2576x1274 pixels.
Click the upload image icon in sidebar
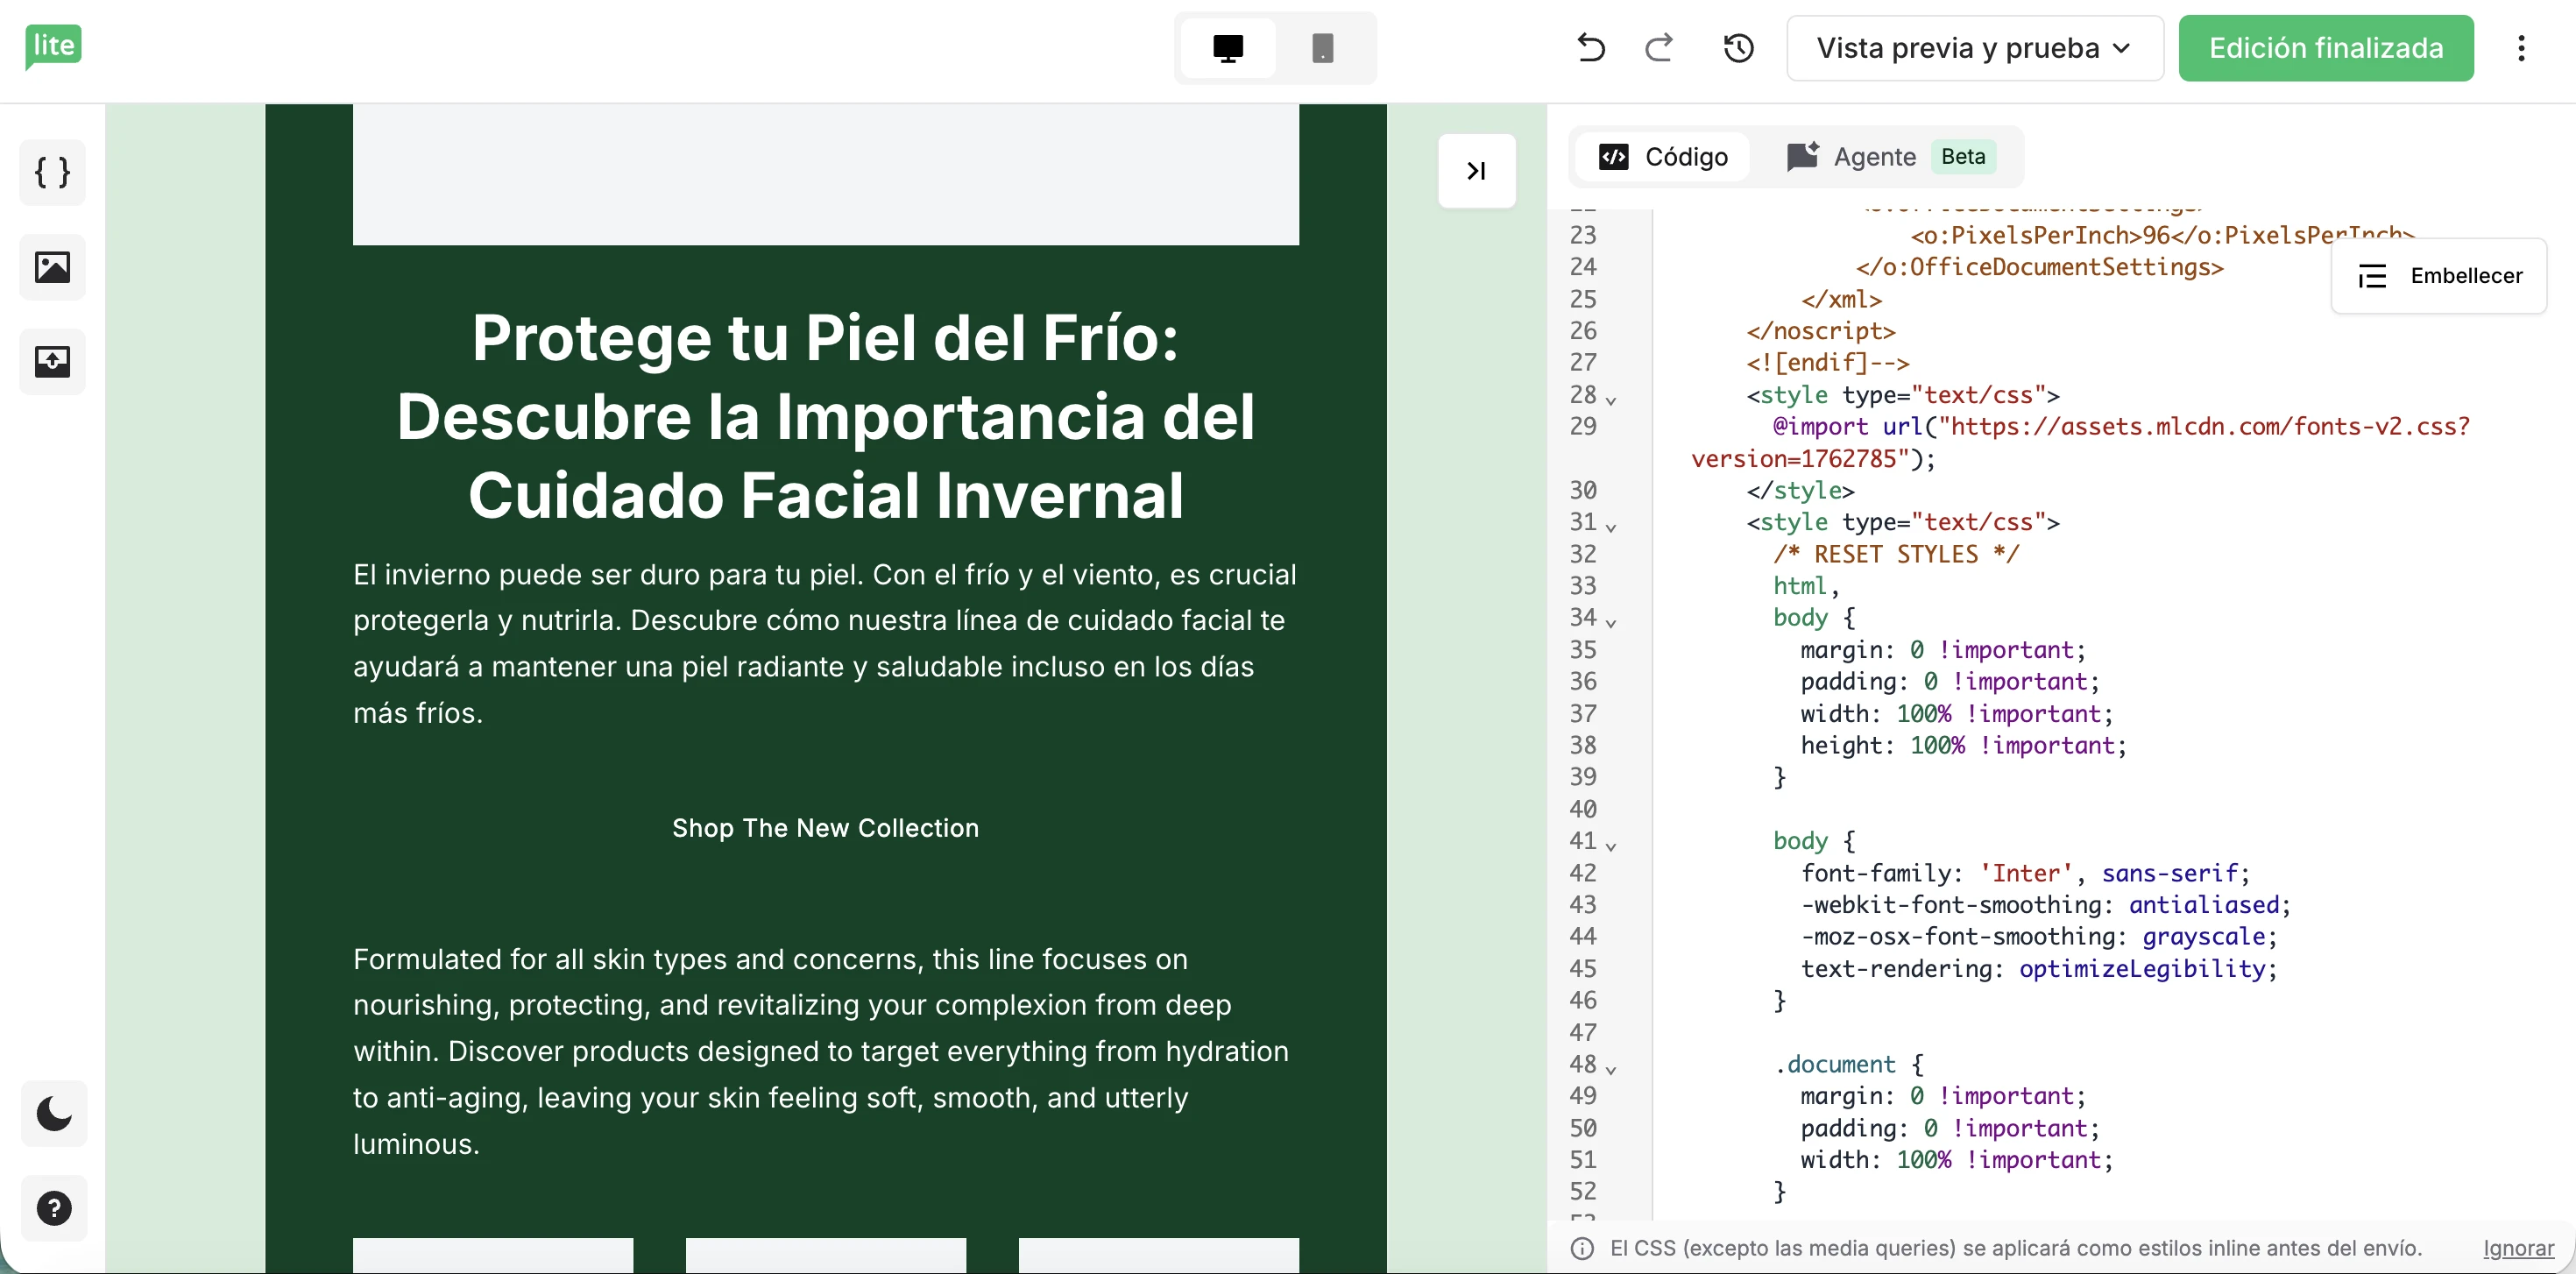click(x=53, y=361)
